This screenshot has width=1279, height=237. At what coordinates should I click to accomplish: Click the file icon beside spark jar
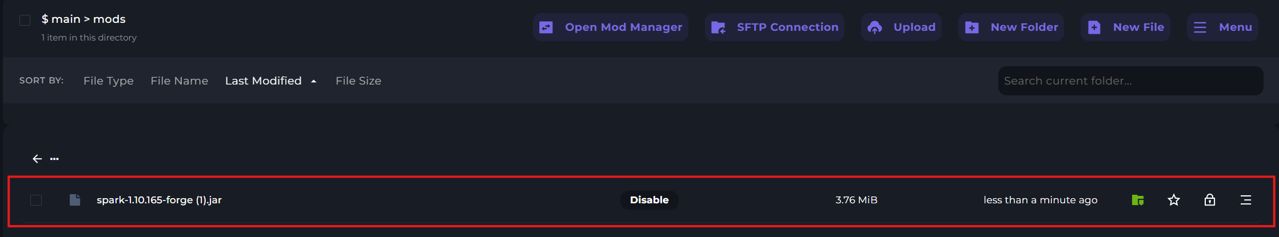point(75,200)
